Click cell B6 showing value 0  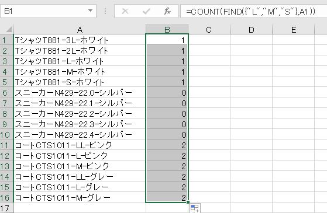(167, 92)
